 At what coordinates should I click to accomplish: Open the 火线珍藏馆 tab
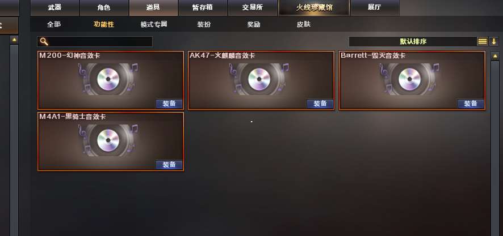[x=314, y=8]
